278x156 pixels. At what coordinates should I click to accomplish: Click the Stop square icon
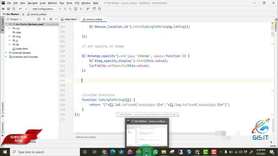pyautogui.click(x=81, y=9)
